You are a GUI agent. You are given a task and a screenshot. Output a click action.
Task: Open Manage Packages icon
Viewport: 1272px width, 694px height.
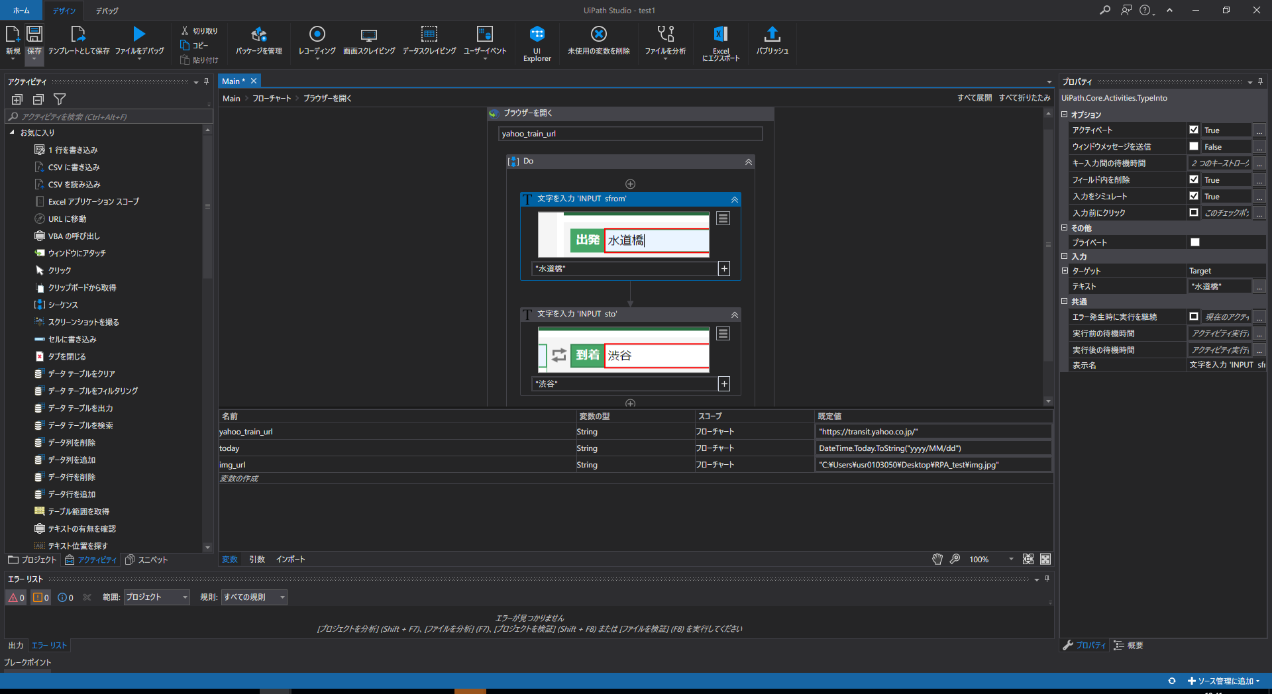[x=259, y=34]
